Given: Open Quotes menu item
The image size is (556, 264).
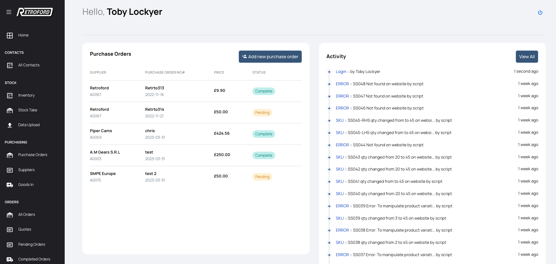Looking at the screenshot, I should [25, 229].
